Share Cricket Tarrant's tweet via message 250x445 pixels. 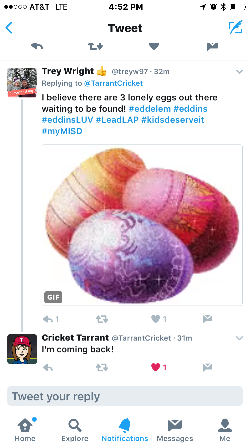tap(207, 367)
